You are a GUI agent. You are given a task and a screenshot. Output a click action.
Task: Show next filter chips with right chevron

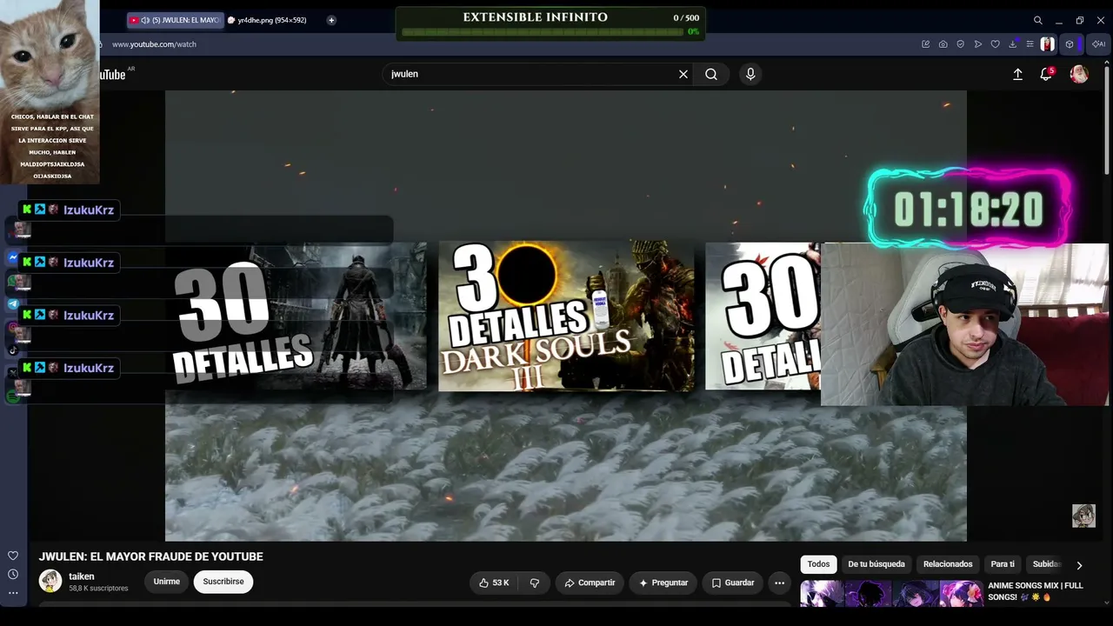pos(1079,565)
